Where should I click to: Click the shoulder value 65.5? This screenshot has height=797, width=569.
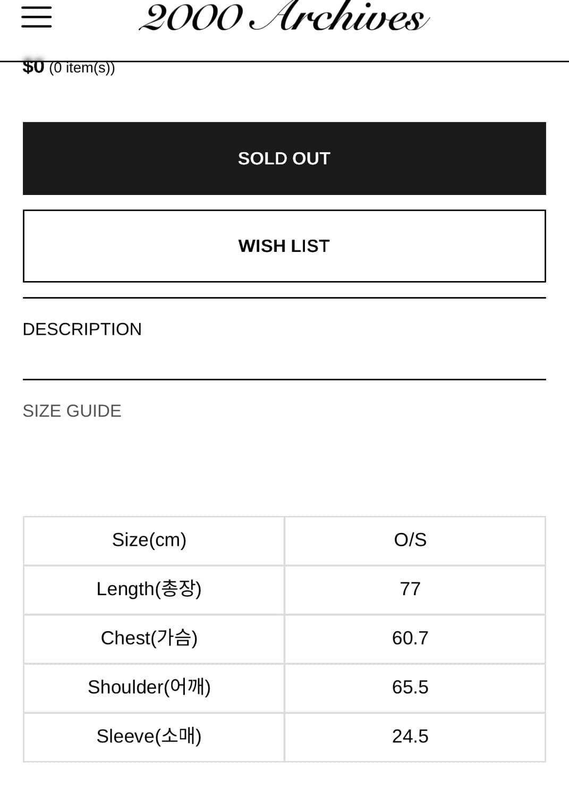[410, 687]
